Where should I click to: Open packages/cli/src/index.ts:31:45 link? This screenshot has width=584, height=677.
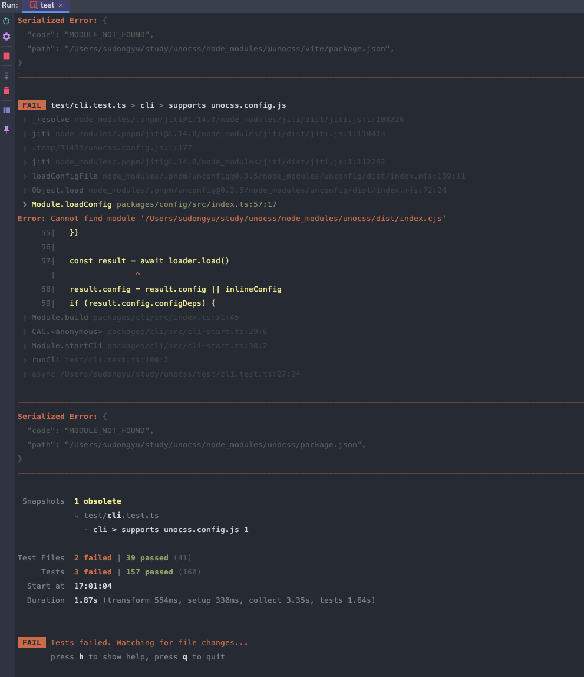tap(166, 318)
